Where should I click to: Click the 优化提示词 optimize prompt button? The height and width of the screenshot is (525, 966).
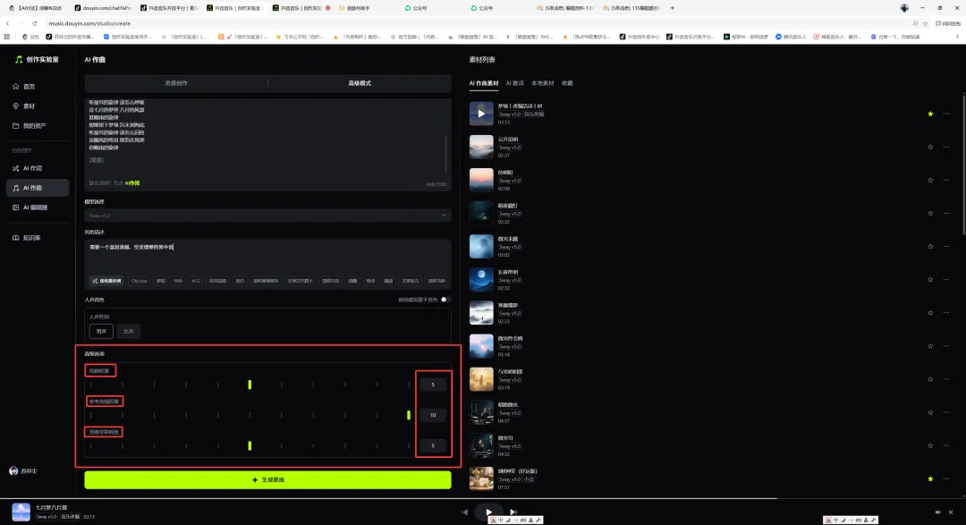pyautogui.click(x=107, y=281)
